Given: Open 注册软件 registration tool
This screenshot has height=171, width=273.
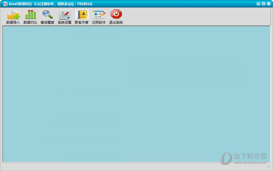Looking at the screenshot, I should point(99,17).
